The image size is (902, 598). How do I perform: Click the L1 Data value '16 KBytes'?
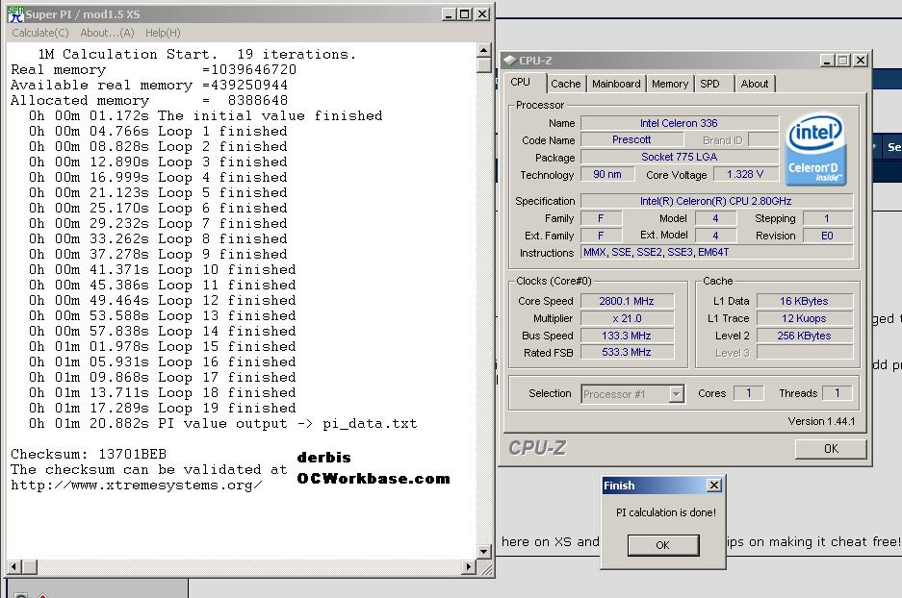804,301
